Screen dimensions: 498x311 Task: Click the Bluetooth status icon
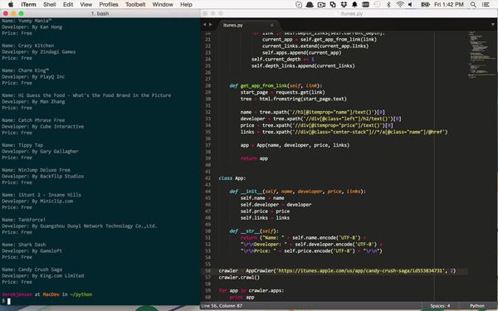(x=388, y=4)
